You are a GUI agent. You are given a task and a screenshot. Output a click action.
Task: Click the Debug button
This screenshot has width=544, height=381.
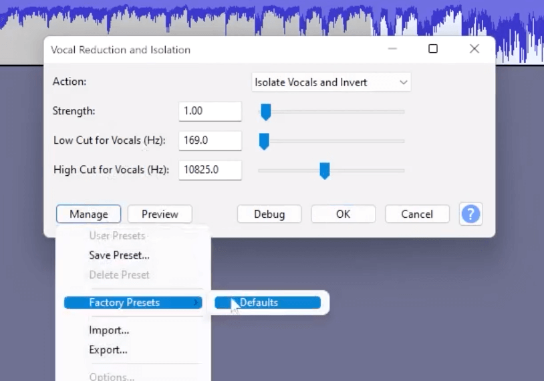pos(269,214)
